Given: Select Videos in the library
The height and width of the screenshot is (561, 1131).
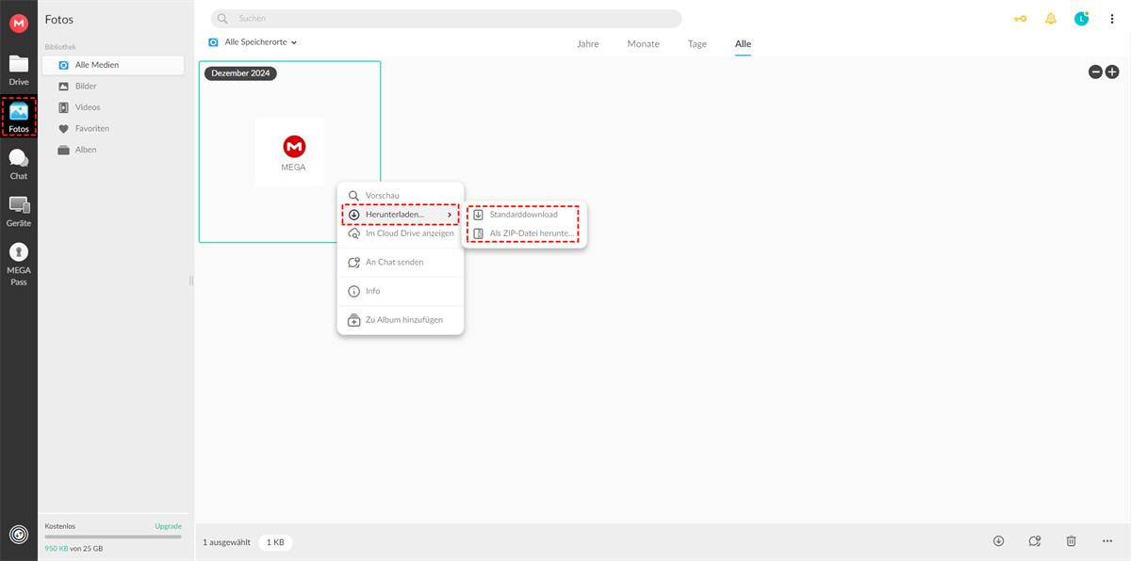Looking at the screenshot, I should pyautogui.click(x=113, y=107).
